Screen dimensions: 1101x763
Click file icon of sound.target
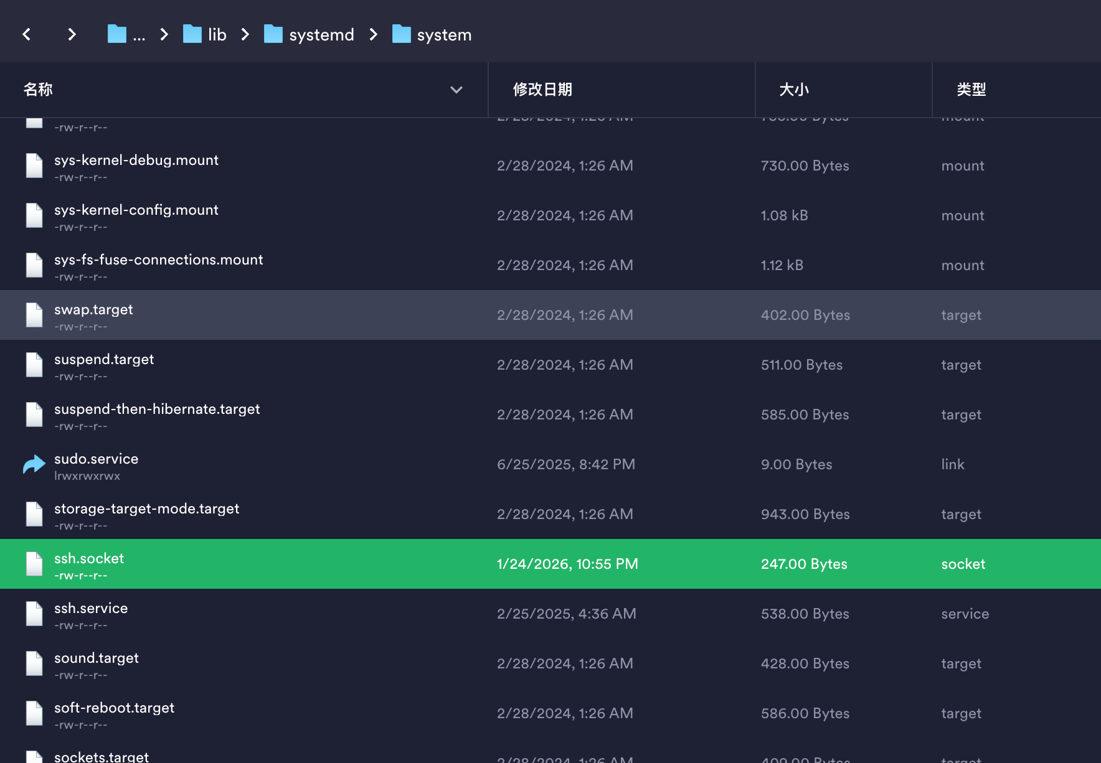pos(34,663)
